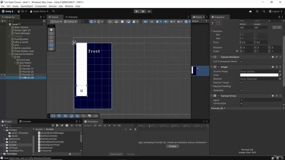Click the global Search icon
Viewport: 285px width, 160px height.
click(264, 12)
